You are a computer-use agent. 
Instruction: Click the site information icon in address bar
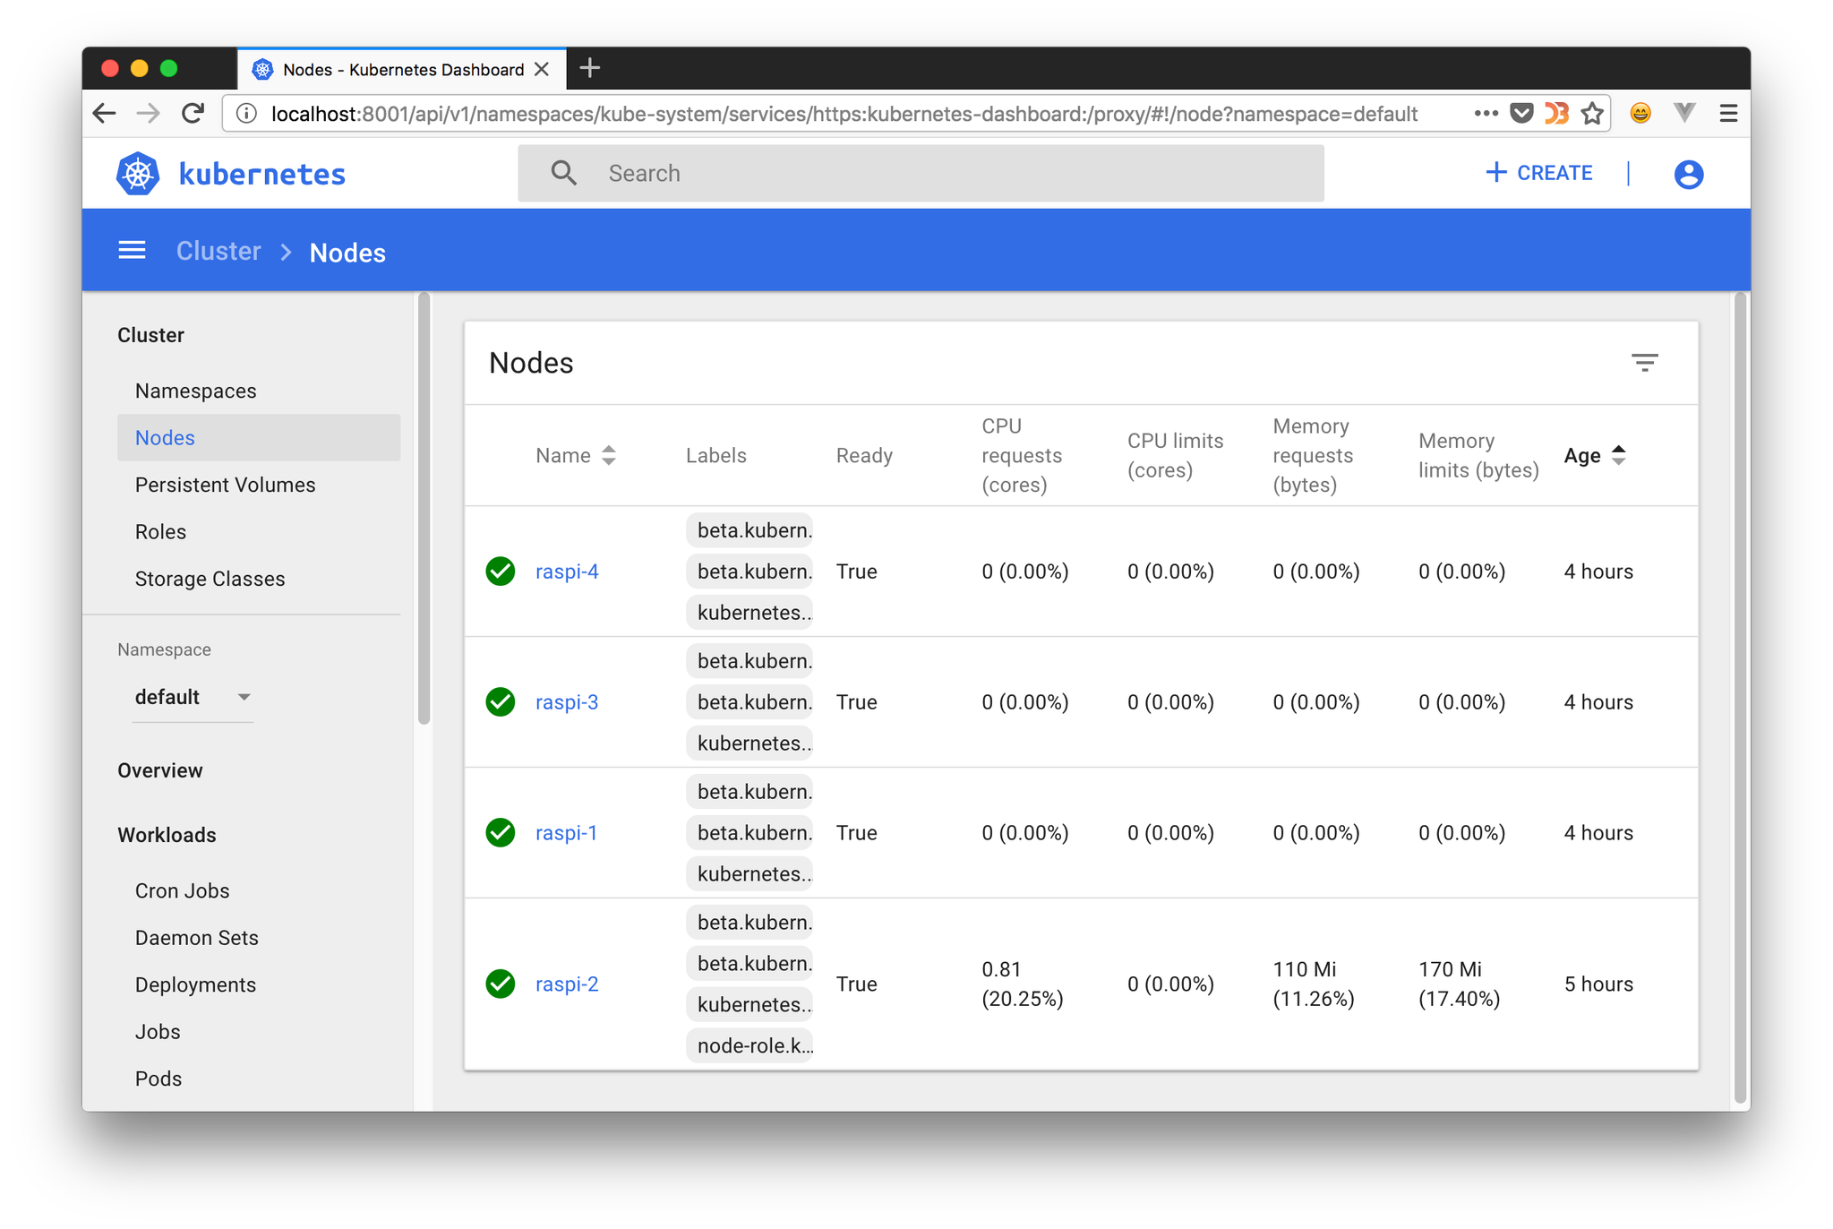(246, 114)
